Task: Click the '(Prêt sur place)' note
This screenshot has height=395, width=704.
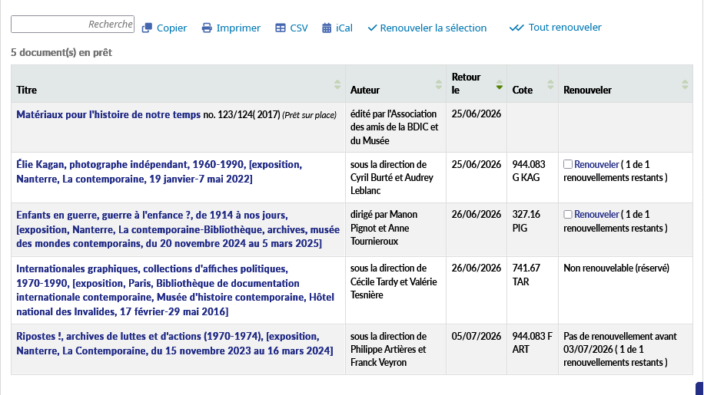Action: click(x=310, y=115)
